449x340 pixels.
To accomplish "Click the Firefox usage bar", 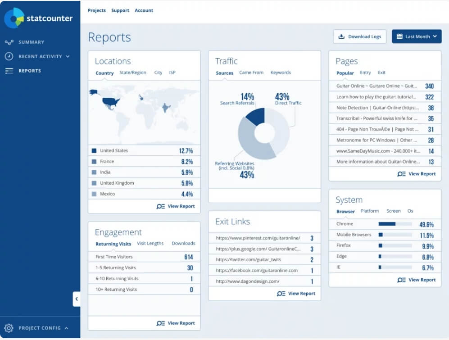I will tap(395, 245).
